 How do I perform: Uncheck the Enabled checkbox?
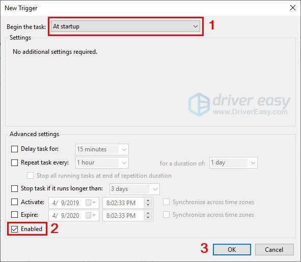click(15, 229)
